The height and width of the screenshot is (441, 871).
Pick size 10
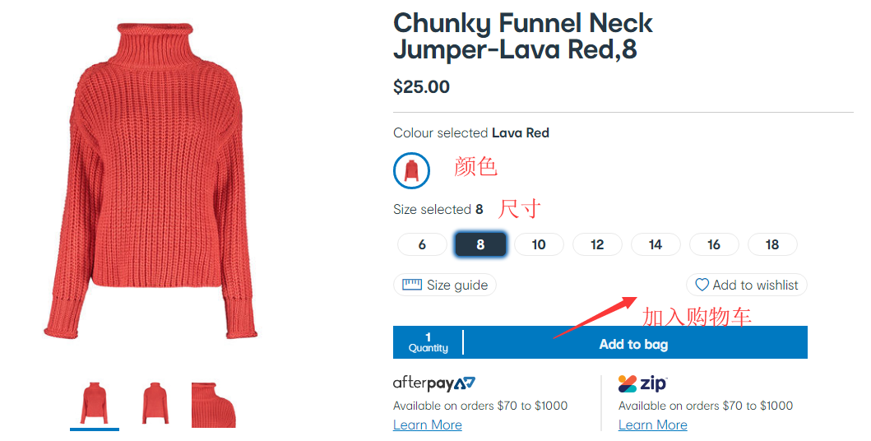(x=539, y=244)
